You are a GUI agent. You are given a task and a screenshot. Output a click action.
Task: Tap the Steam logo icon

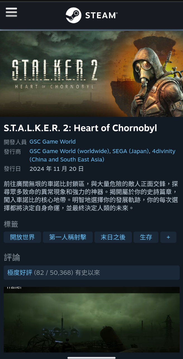pos(73,15)
